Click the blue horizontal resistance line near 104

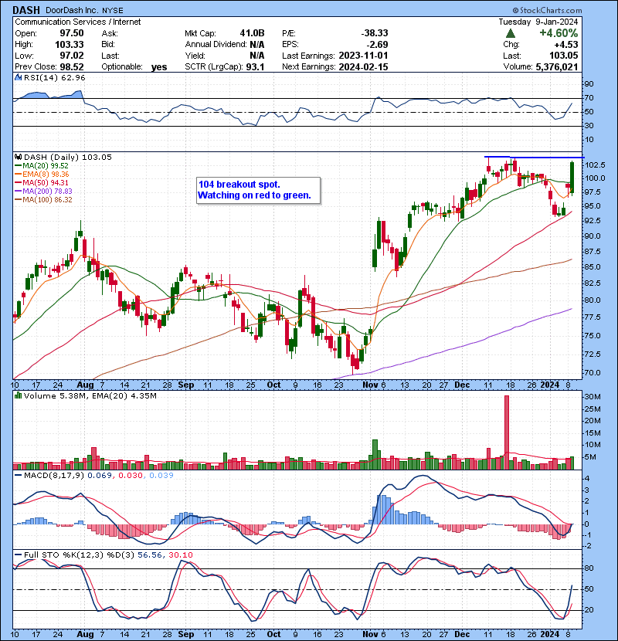pyautogui.click(x=534, y=157)
